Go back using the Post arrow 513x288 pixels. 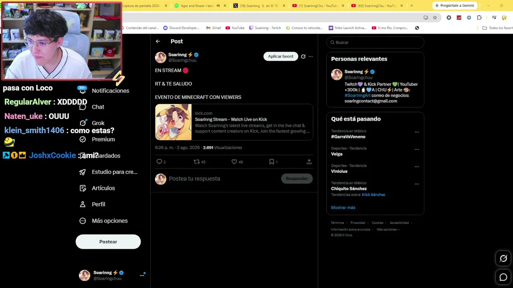point(158,41)
